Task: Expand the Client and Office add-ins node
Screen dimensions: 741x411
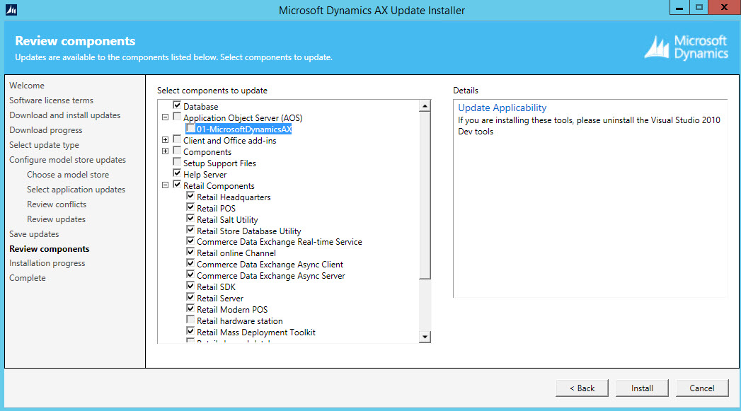Action: coord(166,140)
